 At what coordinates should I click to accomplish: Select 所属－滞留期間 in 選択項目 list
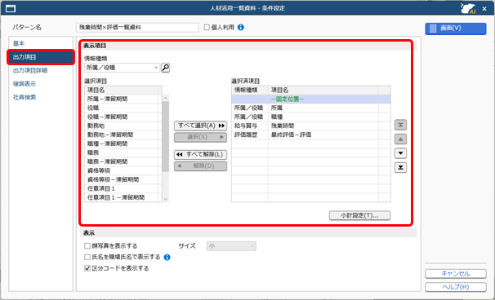123,99
